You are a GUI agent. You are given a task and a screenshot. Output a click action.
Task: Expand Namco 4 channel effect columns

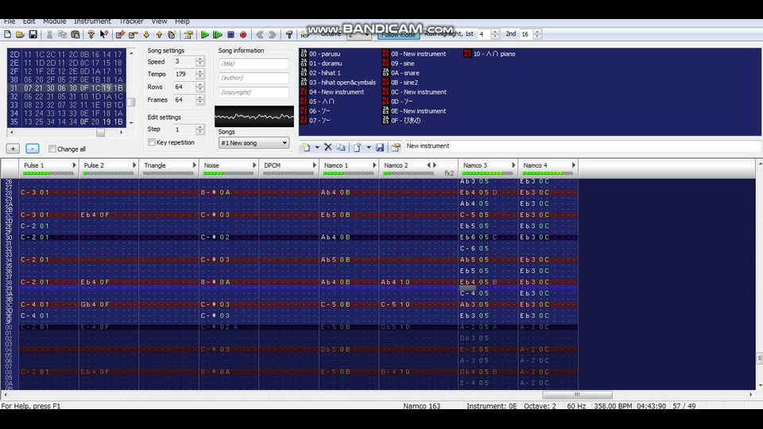(x=574, y=165)
